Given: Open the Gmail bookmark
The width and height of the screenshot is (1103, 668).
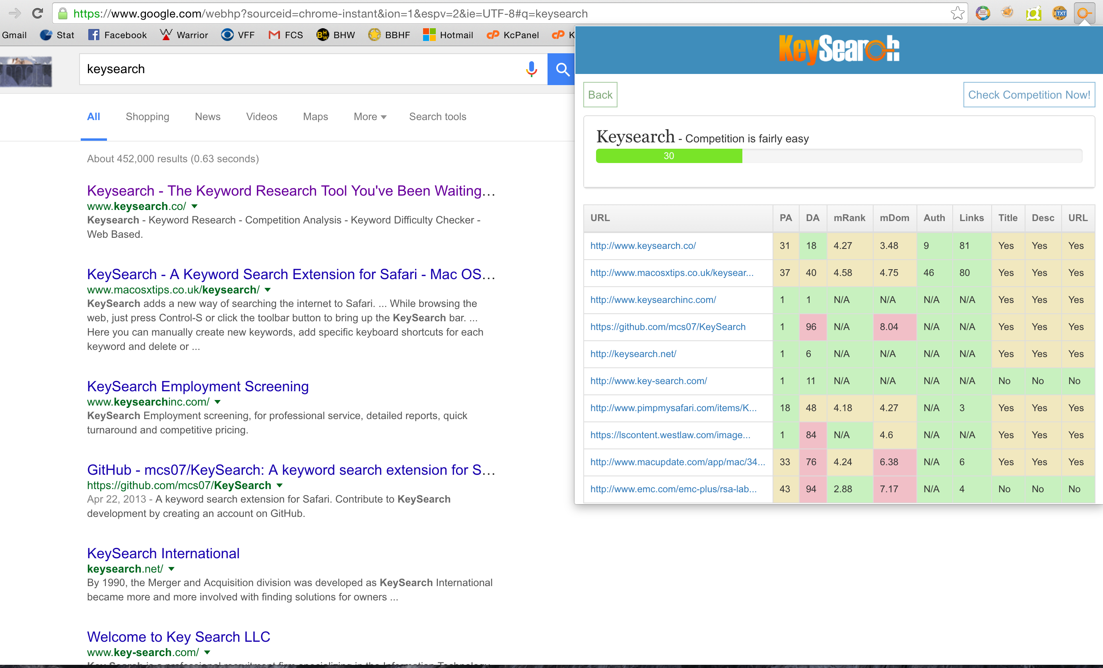Looking at the screenshot, I should (x=14, y=35).
